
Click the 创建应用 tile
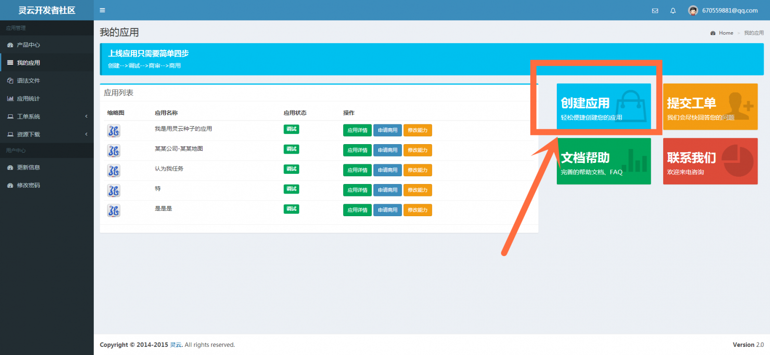click(603, 107)
